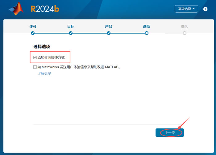216x155 pixels.
Task: Go back to the 许可 step label
Action: (x=33, y=27)
